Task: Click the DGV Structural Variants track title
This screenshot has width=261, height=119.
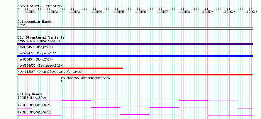Action: click(41, 37)
